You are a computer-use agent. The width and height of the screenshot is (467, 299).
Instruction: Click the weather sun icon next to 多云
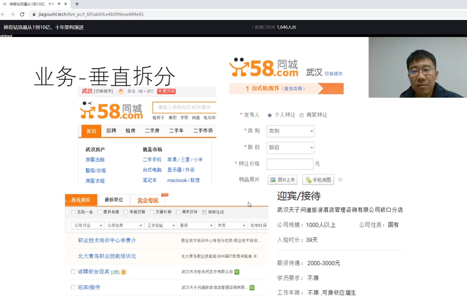tap(121, 91)
